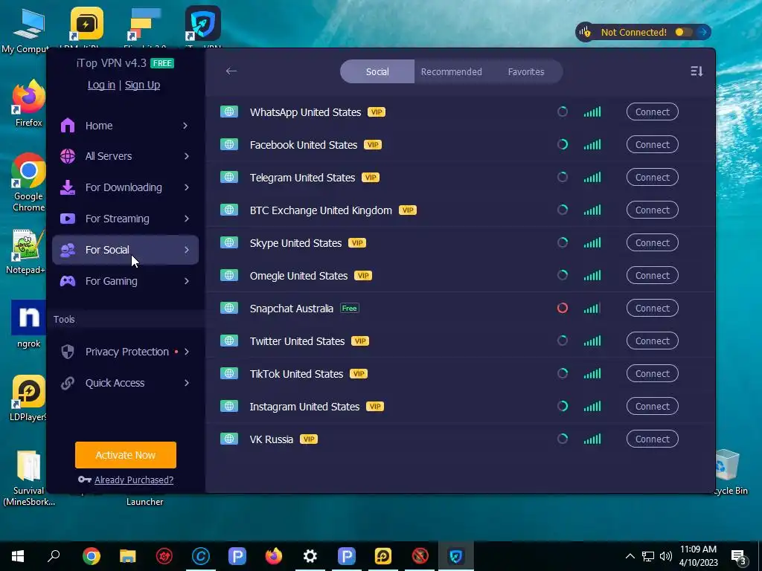Click the VK Russia latency ring icon
The width and height of the screenshot is (762, 571).
(x=563, y=439)
